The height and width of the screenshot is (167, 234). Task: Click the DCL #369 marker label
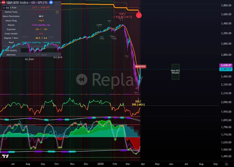[x=29, y=59]
